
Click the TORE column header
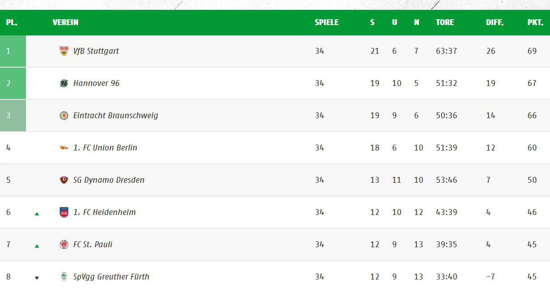click(x=445, y=22)
